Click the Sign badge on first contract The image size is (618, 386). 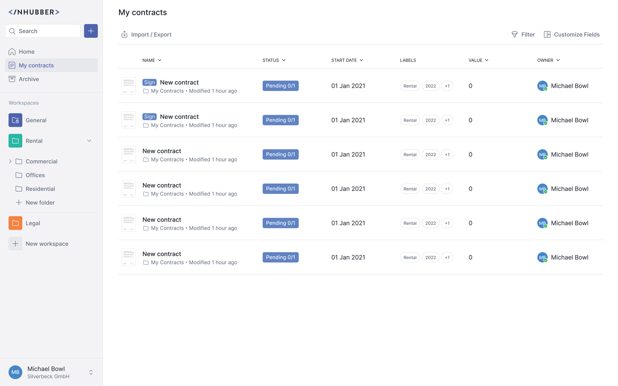(x=149, y=82)
